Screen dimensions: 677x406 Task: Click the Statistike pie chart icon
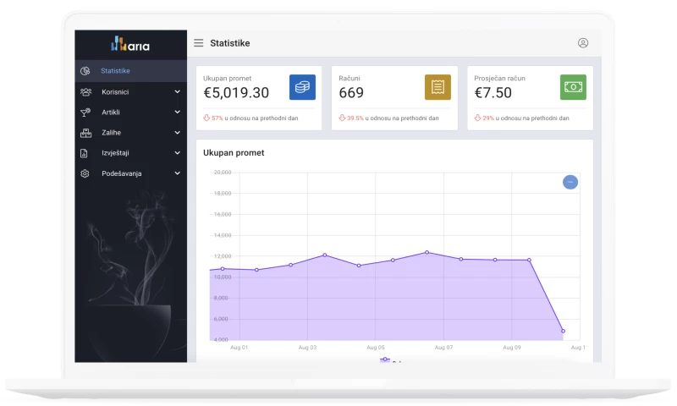pos(85,71)
